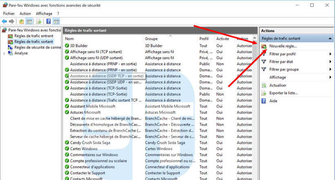Click the blue Help toolbar icon
Viewport: 335px width, 180px height.
pyautogui.click(x=48, y=21)
